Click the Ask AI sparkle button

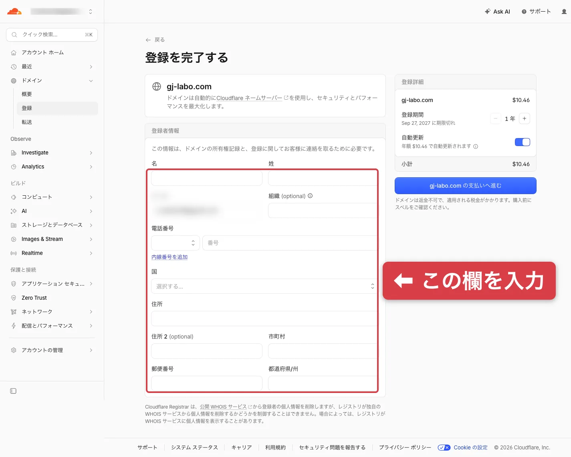coord(497,12)
